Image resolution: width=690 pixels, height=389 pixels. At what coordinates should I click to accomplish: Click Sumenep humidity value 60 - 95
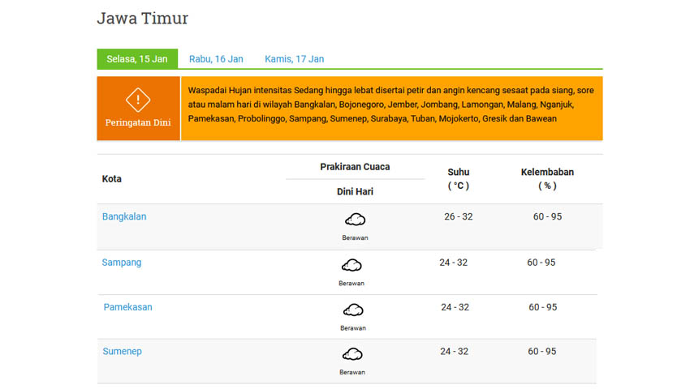pos(542,351)
